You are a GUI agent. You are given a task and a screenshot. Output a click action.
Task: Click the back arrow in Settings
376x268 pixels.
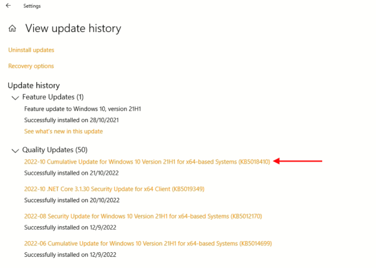pyautogui.click(x=8, y=6)
